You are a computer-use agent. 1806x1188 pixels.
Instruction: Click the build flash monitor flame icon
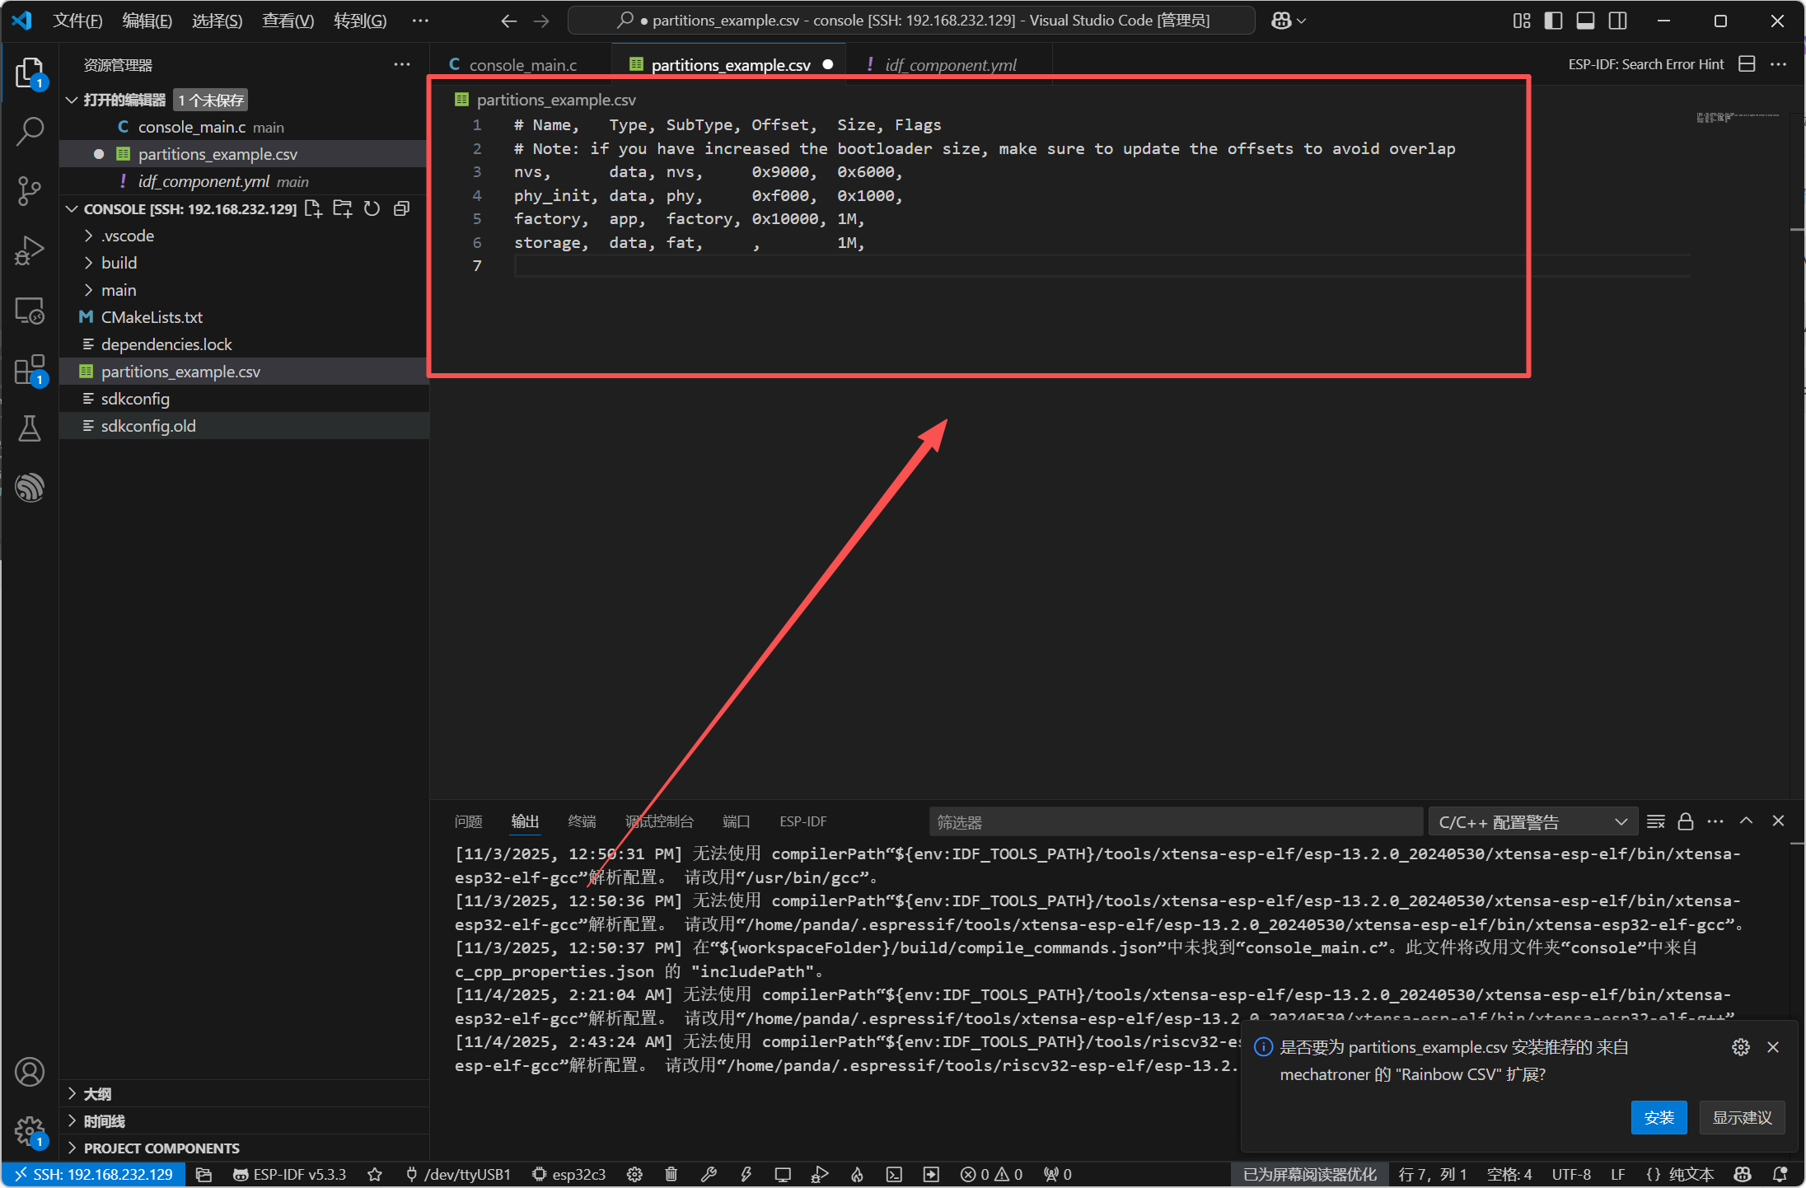857,1174
